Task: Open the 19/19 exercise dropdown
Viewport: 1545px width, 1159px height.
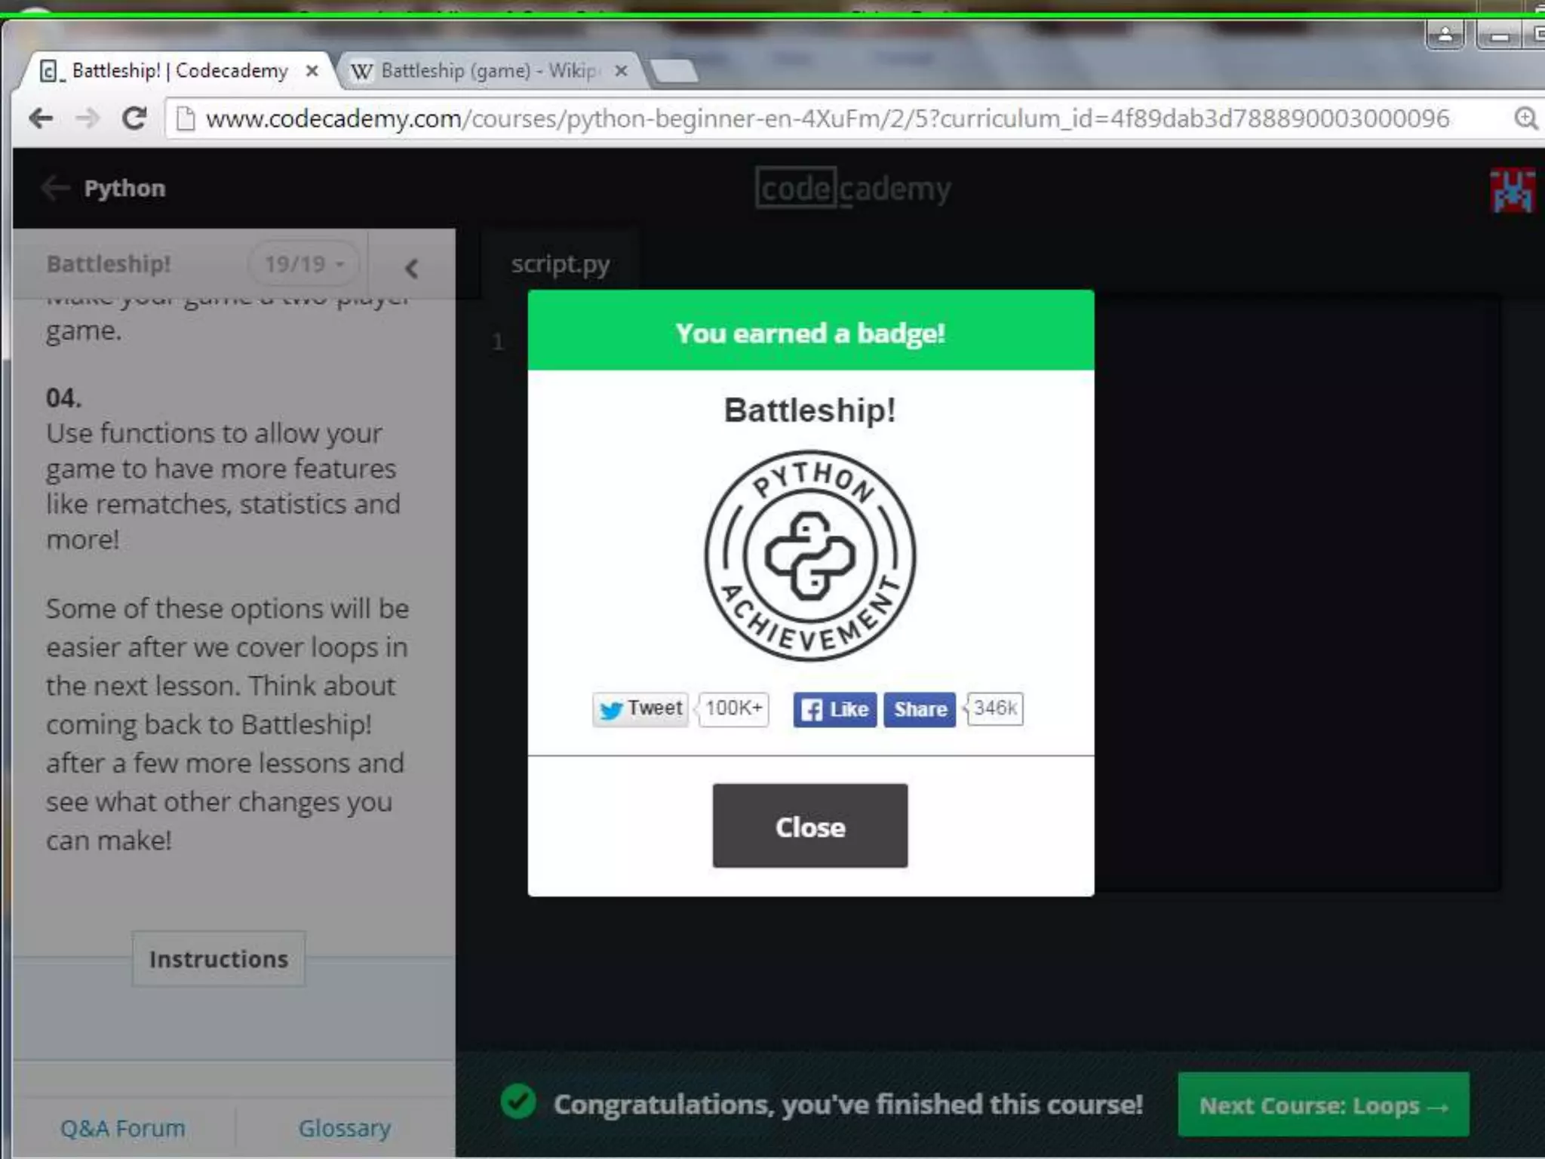Action: (304, 264)
